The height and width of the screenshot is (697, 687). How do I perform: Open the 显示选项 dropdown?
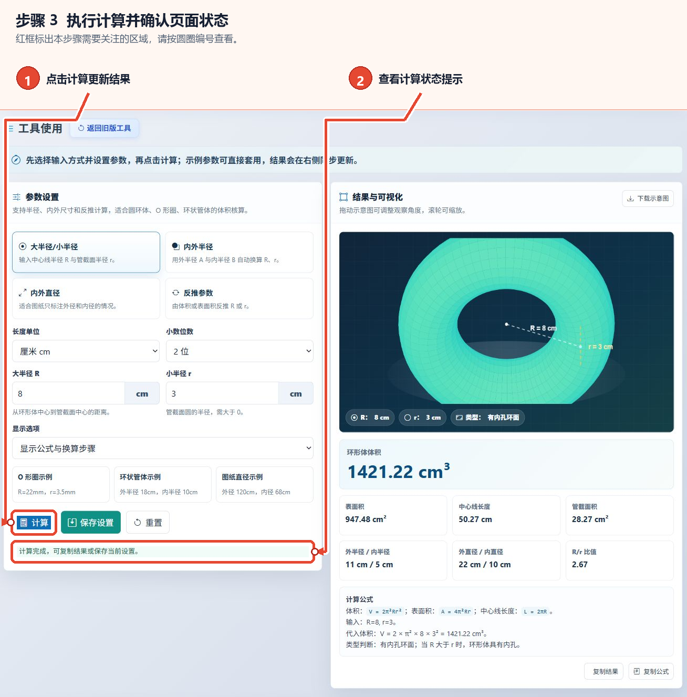tap(163, 448)
